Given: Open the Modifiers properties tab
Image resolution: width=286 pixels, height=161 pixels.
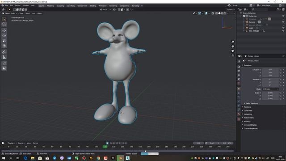Looking at the screenshot, I should [x=239, y=93].
